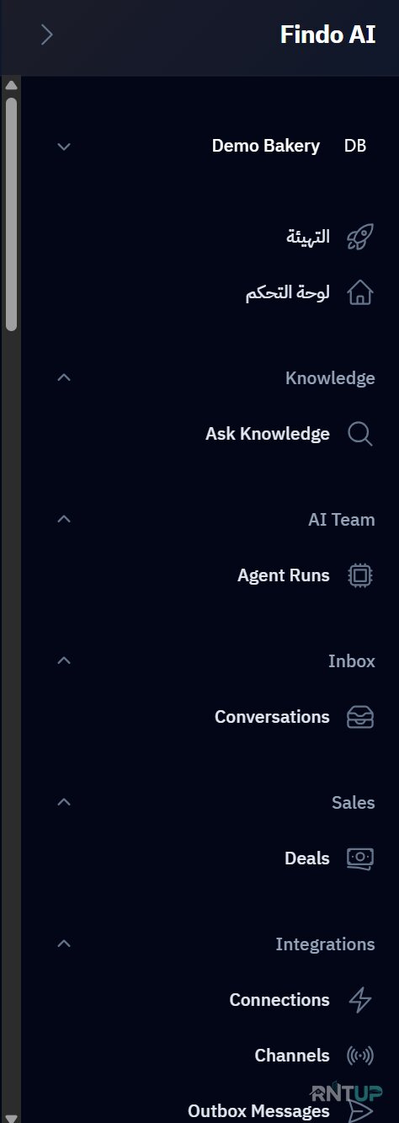Collapse the AI Team section
The image size is (399, 1123).
click(64, 519)
